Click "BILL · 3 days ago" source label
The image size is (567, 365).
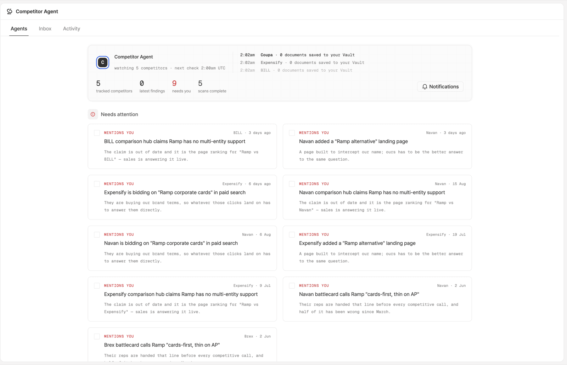point(252,133)
